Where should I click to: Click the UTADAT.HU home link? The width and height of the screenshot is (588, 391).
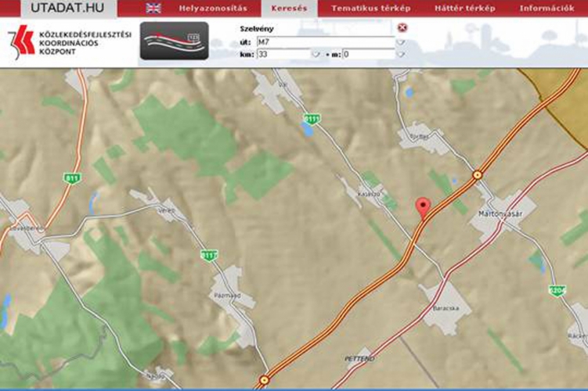[58, 9]
